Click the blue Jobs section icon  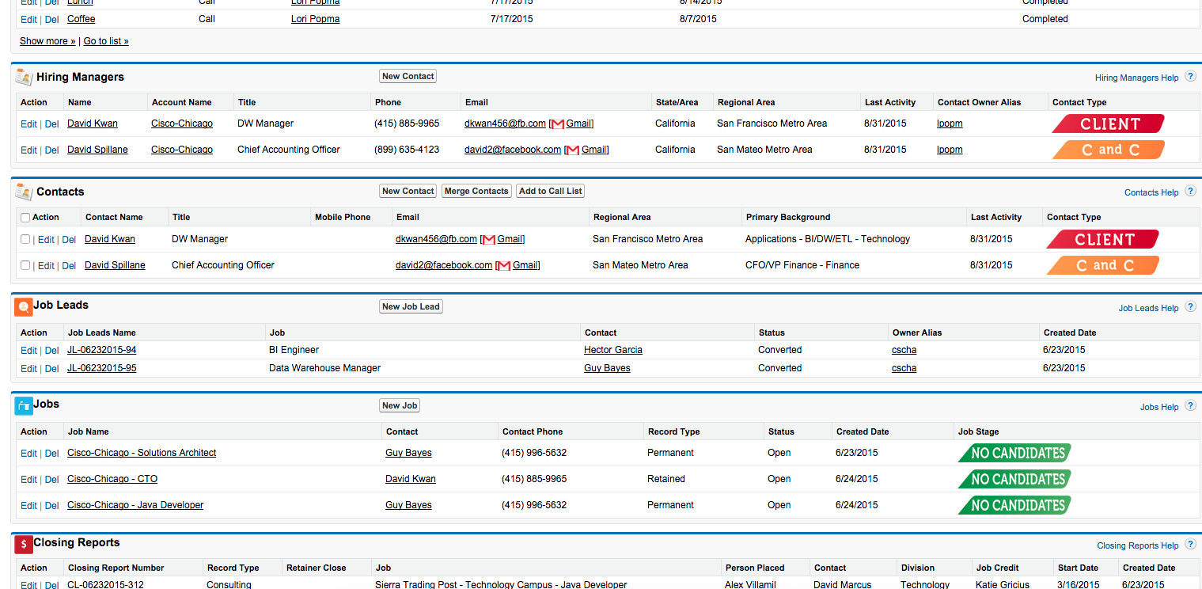(24, 405)
